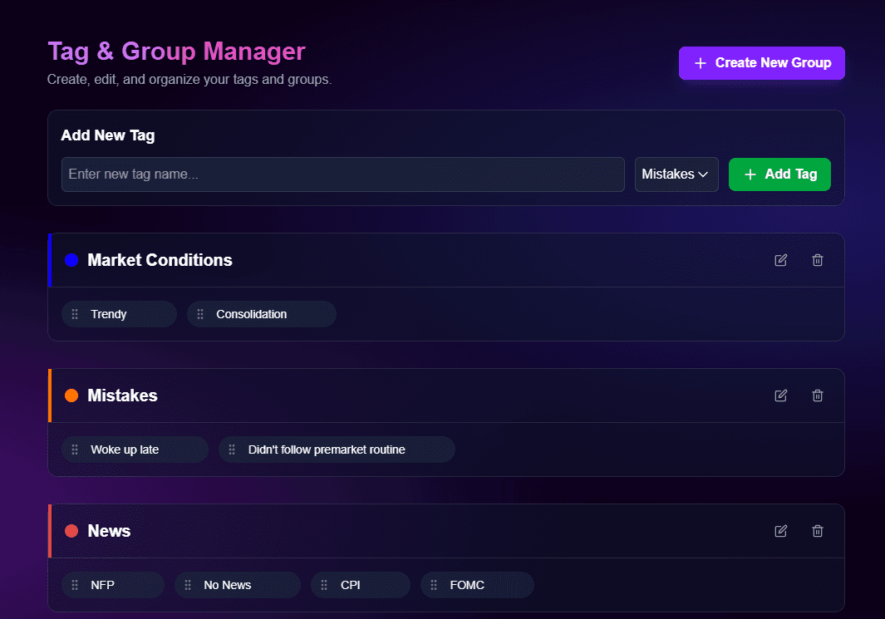Click the orange dot next to Mistakes heading
Screen dimensions: 885x619
pyautogui.click(x=71, y=395)
